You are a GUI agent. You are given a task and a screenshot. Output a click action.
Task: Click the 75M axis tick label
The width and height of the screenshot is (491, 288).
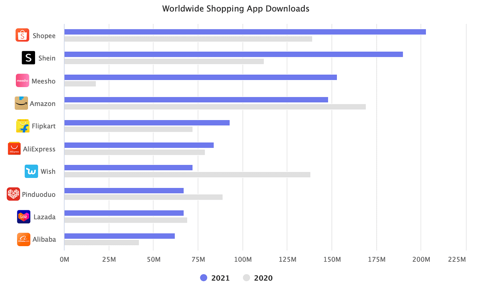(x=198, y=259)
